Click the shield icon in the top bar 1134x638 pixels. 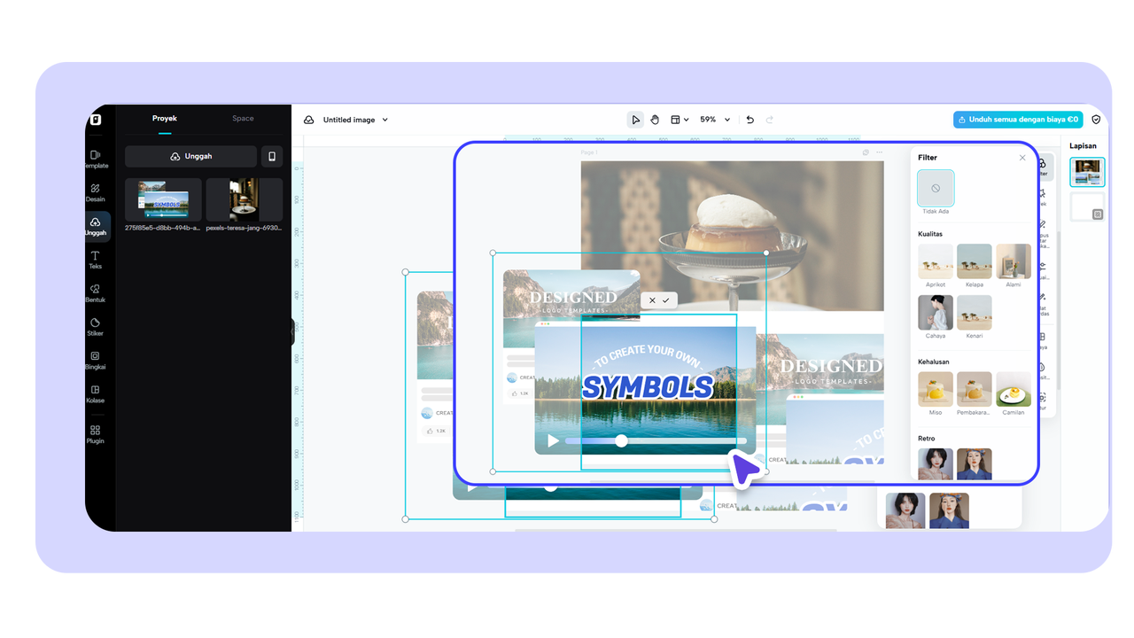click(x=1096, y=120)
